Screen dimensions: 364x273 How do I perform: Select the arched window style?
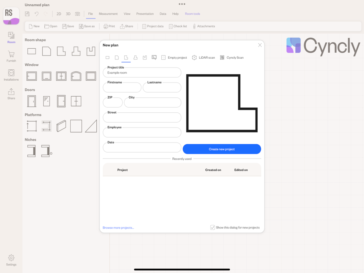click(76, 76)
